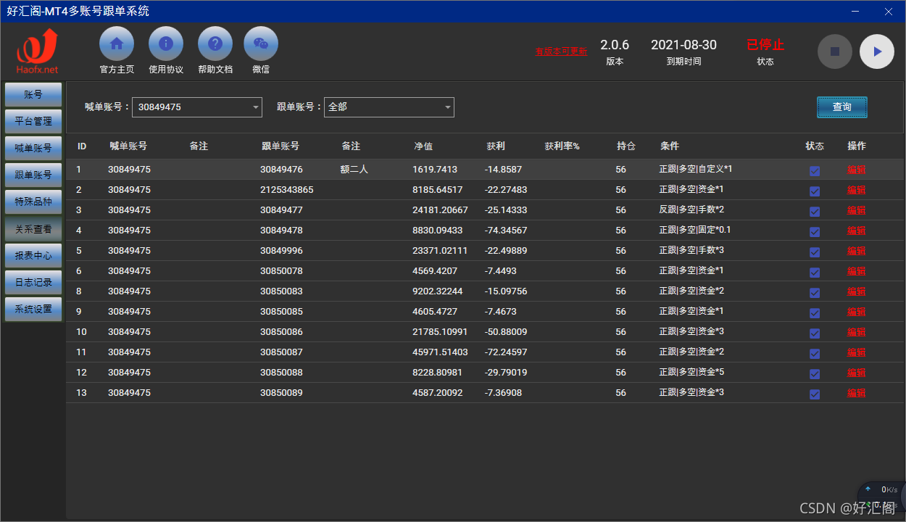
Task: Open 系统设置 from the sidebar
Action: (x=33, y=310)
